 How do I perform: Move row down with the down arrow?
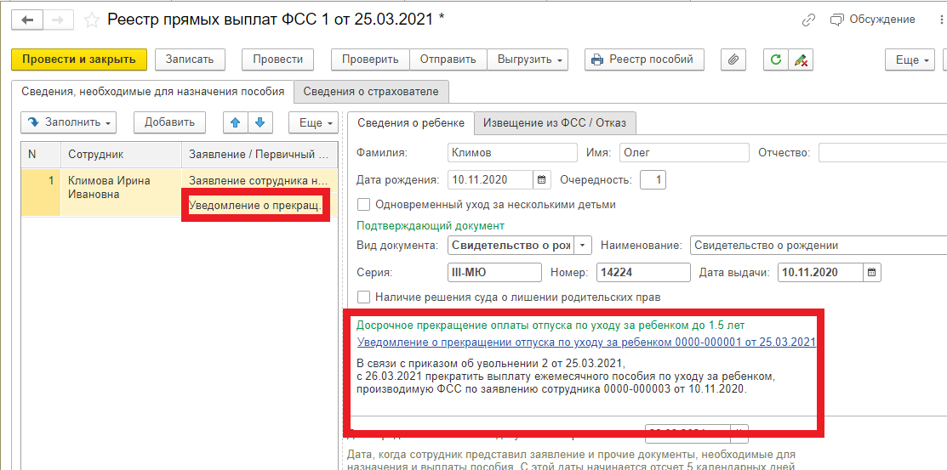coord(260,122)
